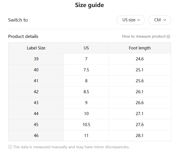Click the question mark help icon
The image size is (179, 162).
point(168,36)
